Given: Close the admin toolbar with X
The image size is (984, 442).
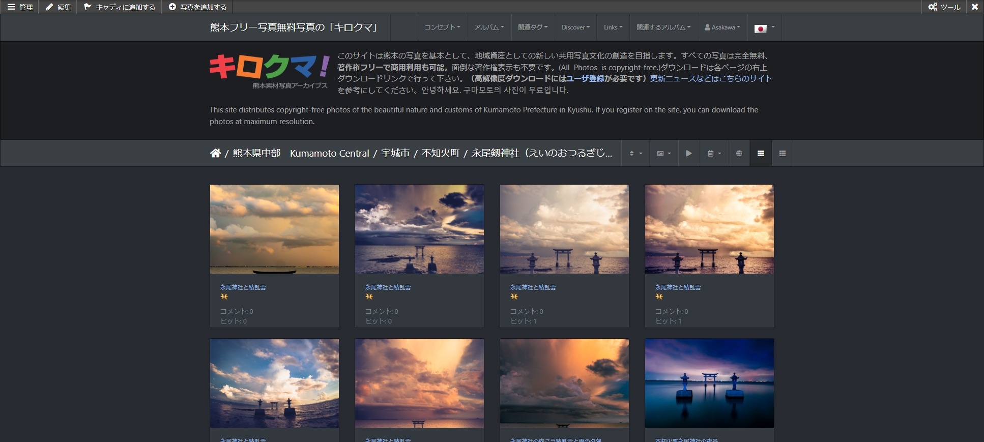Looking at the screenshot, I should pyautogui.click(x=974, y=7).
